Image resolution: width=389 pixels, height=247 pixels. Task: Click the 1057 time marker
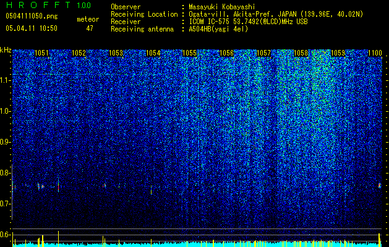[263, 53]
